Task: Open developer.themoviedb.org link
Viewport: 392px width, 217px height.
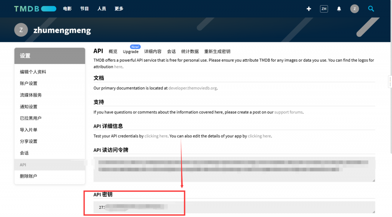Action: click(x=193, y=88)
